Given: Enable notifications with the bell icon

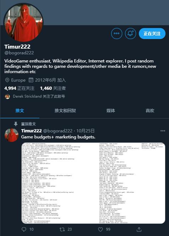Looking at the screenshot, I should click(130, 34).
